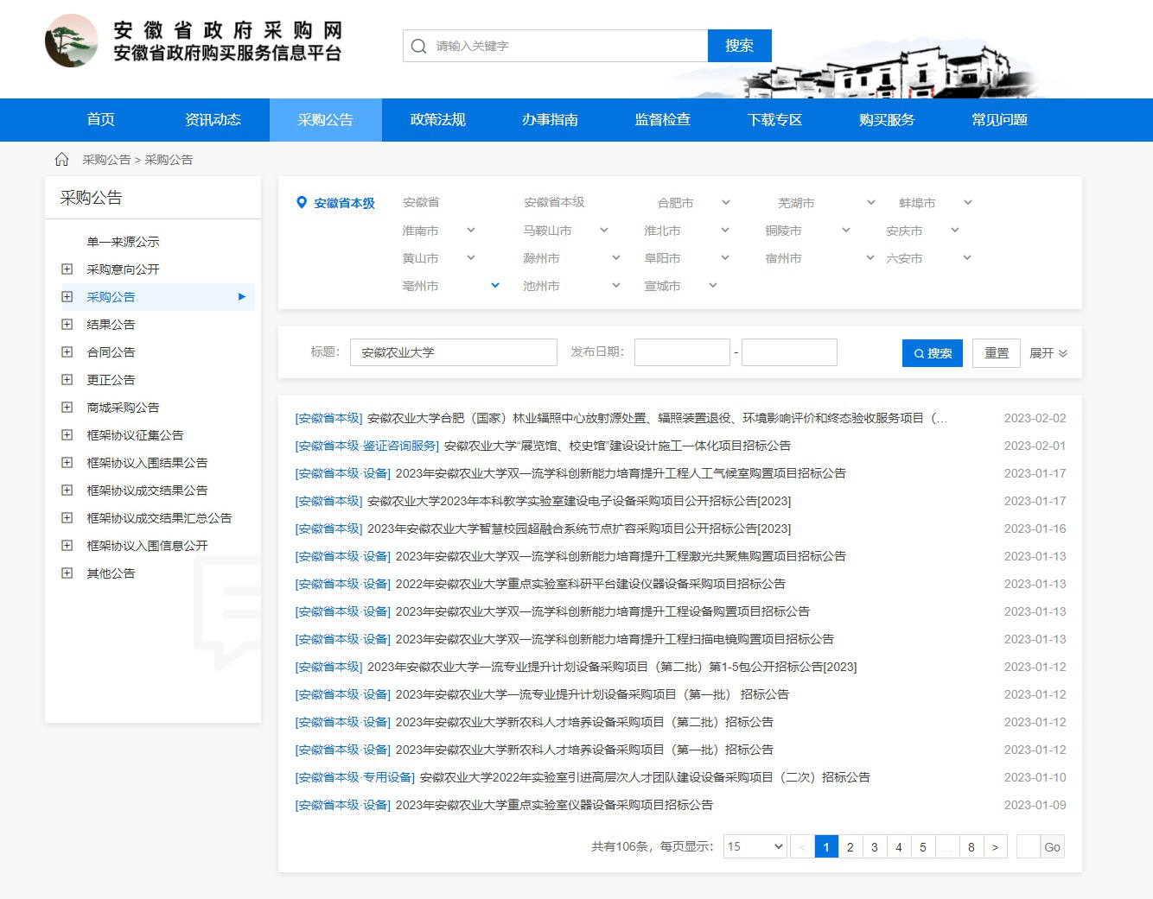This screenshot has height=899, width=1153.
Task: Open the 2023-02-02 林业辐照中心 announcement
Action: point(657,419)
